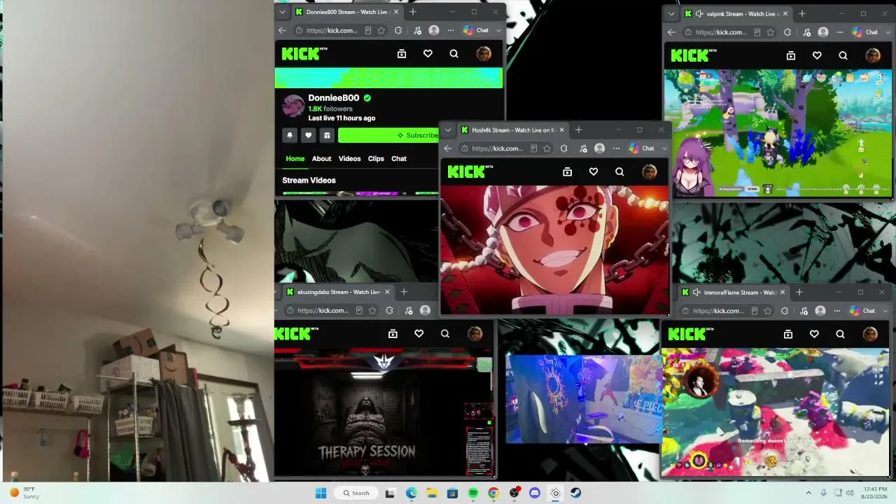Favorite the page in the DonnieeB00 window
This screenshot has width=896, height=504.
pyautogui.click(x=381, y=31)
